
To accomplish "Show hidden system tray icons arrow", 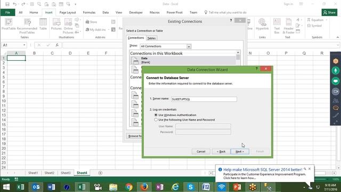I will pyautogui.click(x=304, y=187).
